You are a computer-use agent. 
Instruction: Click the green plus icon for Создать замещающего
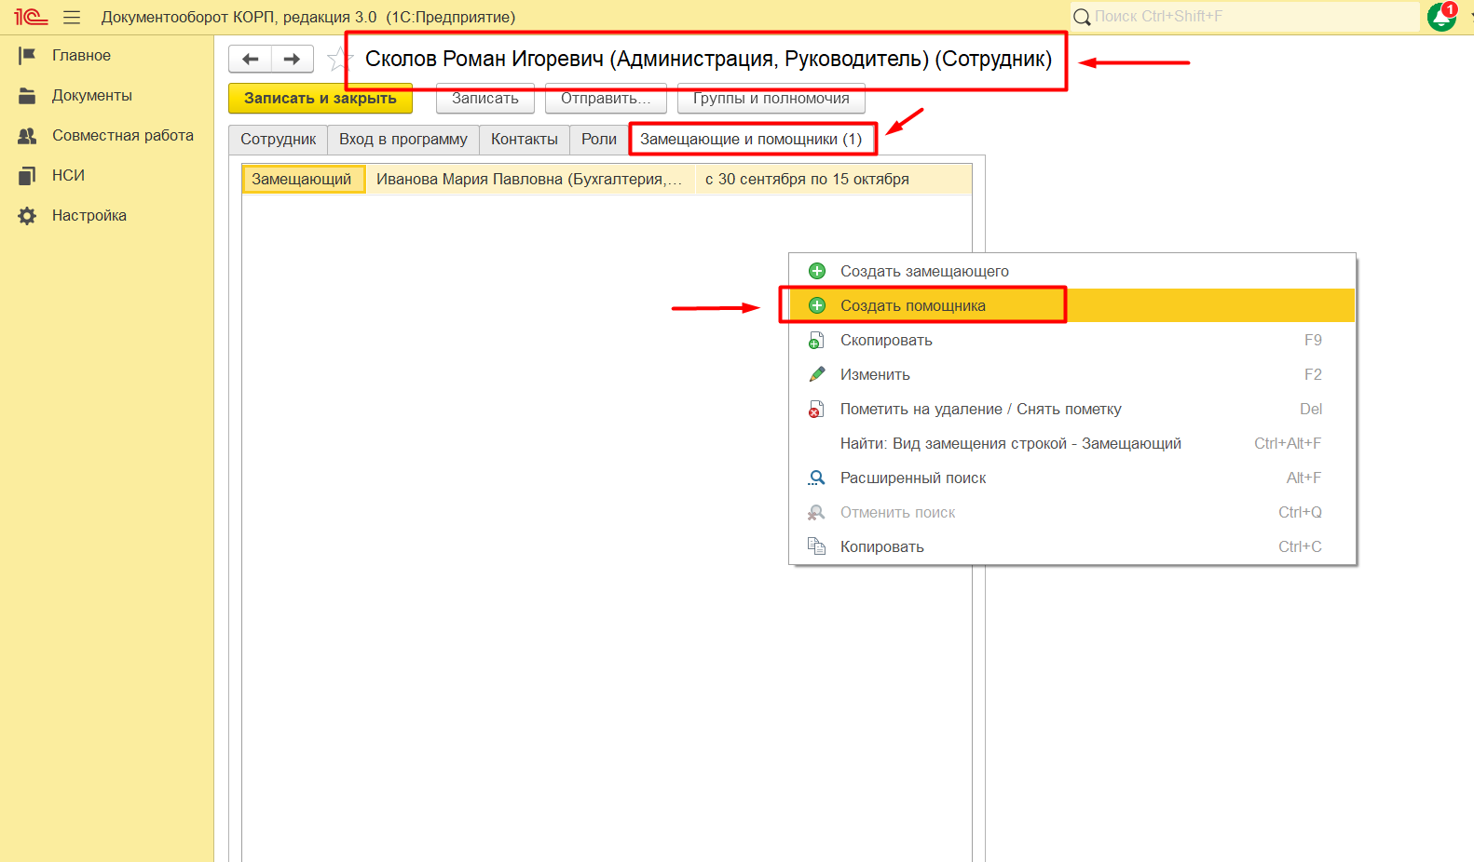817,271
